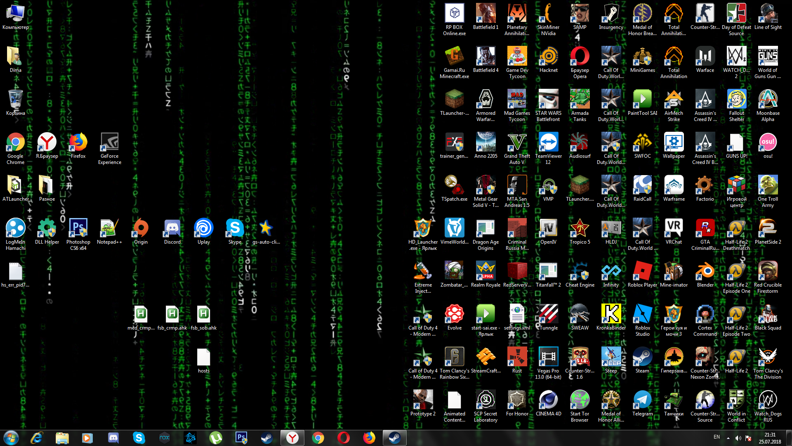
Task: Select the hosts file on desktop
Action: 204,360
